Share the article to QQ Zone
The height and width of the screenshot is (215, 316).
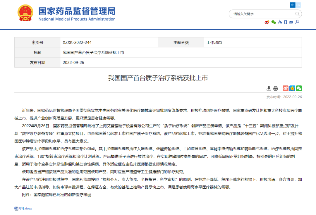coord(292,88)
